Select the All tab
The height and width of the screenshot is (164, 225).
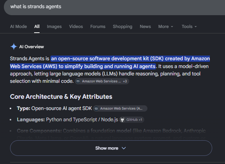(x=37, y=26)
